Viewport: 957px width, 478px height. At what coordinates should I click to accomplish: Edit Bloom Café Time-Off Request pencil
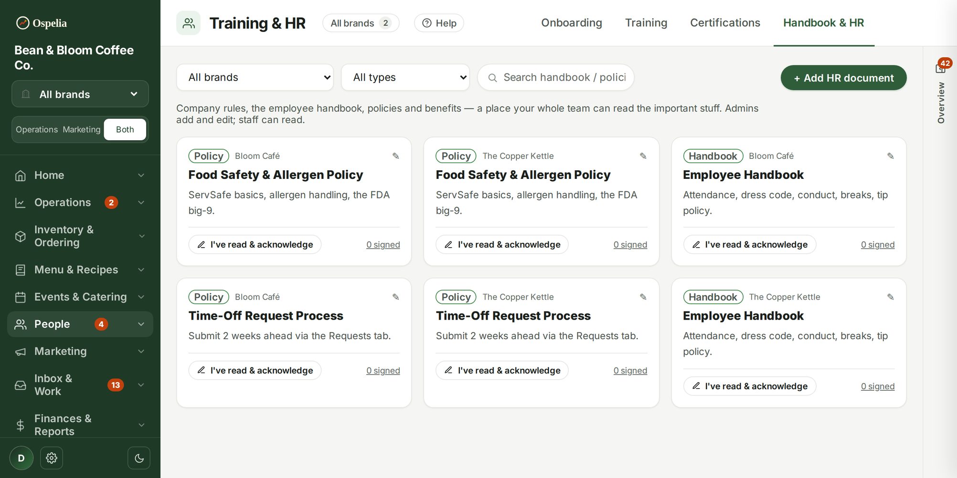[x=396, y=297]
